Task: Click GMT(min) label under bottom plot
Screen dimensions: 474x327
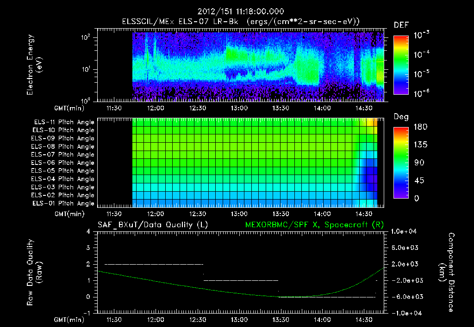Action: click(x=69, y=320)
